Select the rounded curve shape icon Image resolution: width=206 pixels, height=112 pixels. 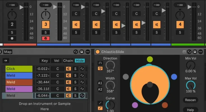[x=100, y=108]
